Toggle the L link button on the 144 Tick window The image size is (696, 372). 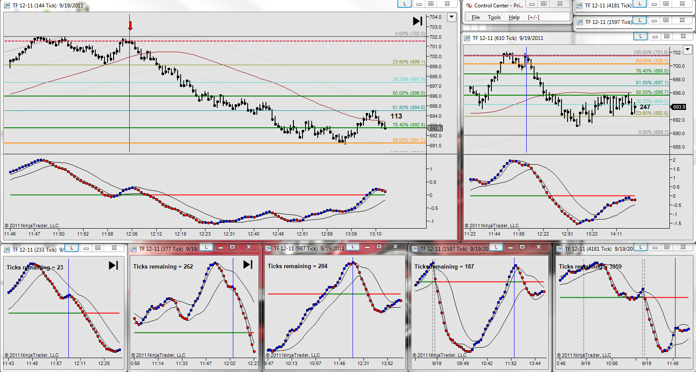coord(405,3)
